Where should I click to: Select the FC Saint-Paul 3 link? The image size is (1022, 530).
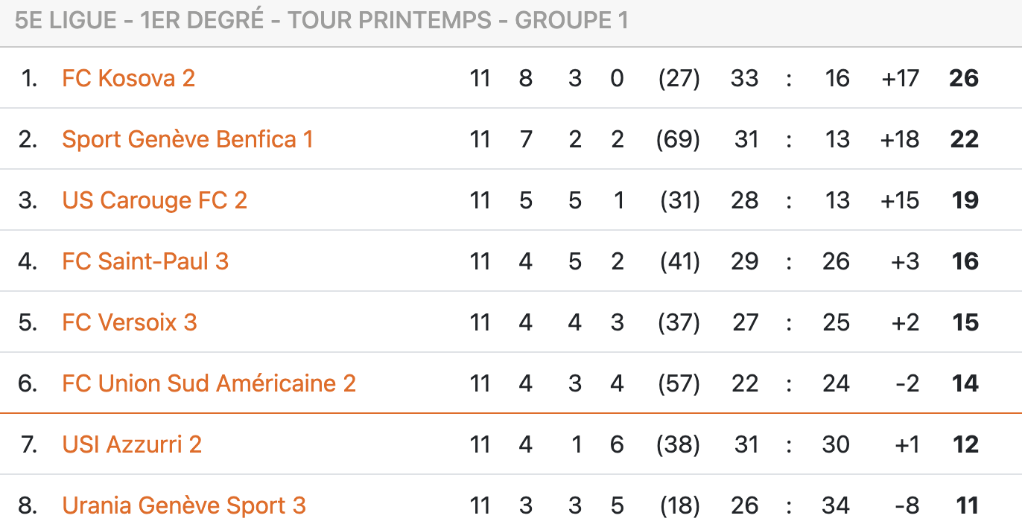pyautogui.click(x=145, y=261)
